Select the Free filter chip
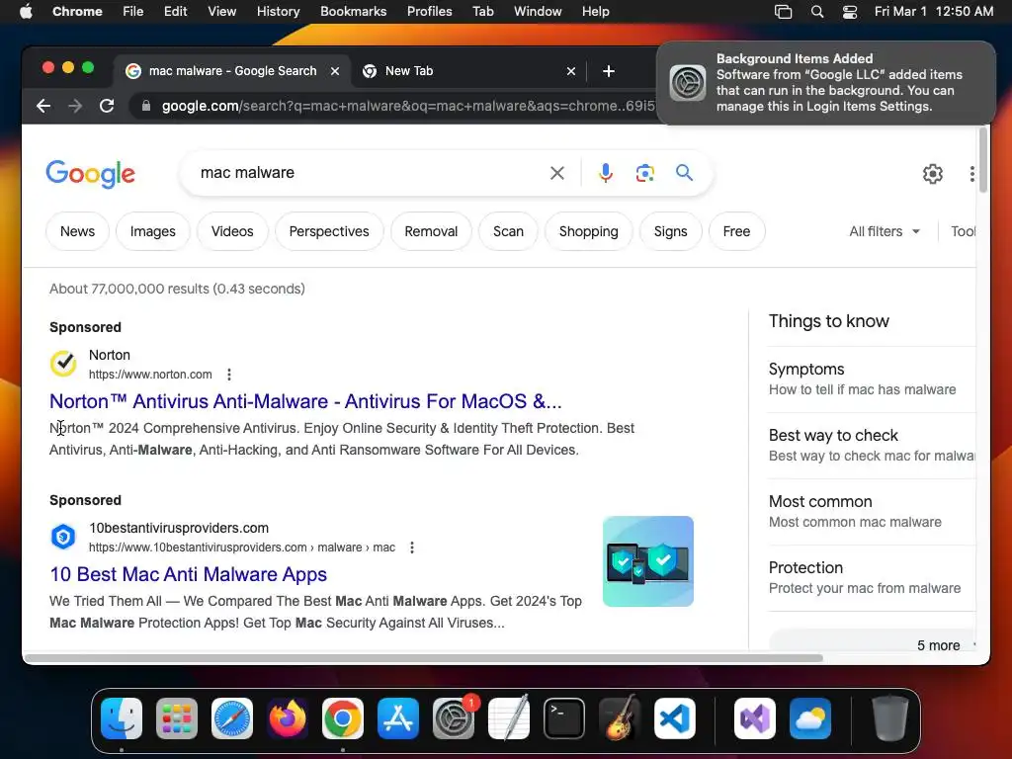The image size is (1012, 759). point(736,231)
